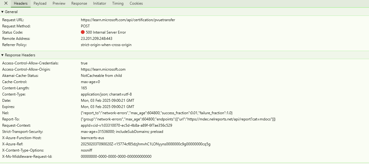Image resolution: width=369 pixels, height=164 pixels.
Task: Click the X-Content-Type-Options header name
Action: pos(23,150)
